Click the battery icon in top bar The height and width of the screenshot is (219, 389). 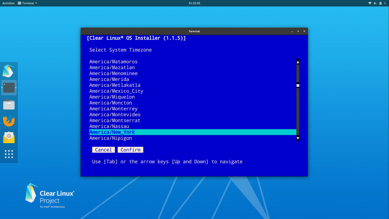click(380, 3)
